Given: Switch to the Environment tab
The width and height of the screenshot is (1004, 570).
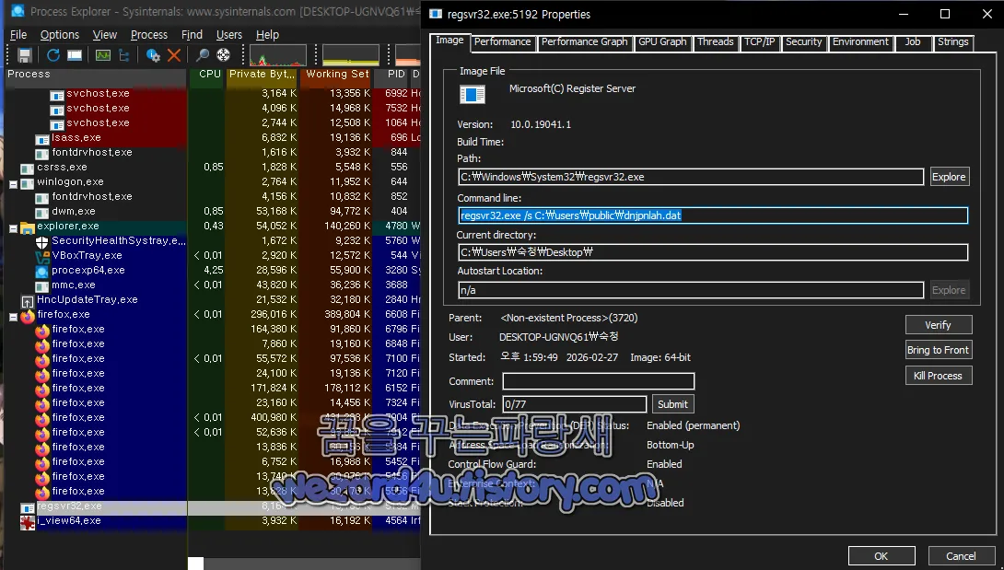Looking at the screenshot, I should (860, 42).
